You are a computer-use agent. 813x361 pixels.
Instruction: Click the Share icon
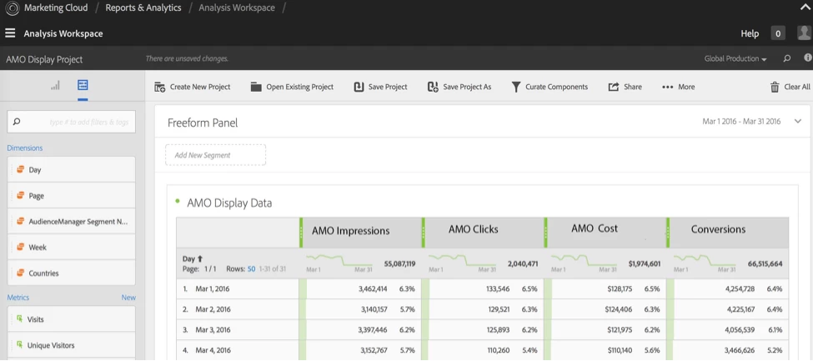click(614, 87)
